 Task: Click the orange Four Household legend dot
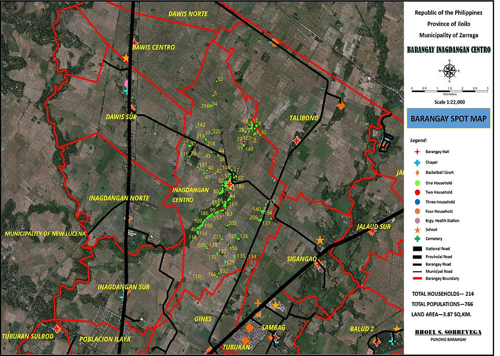point(417,211)
